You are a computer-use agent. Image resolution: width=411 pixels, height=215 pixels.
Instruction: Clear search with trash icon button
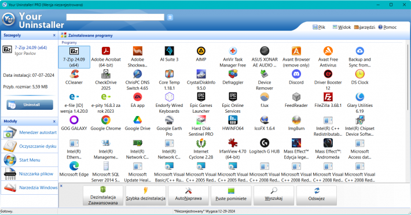170,17
